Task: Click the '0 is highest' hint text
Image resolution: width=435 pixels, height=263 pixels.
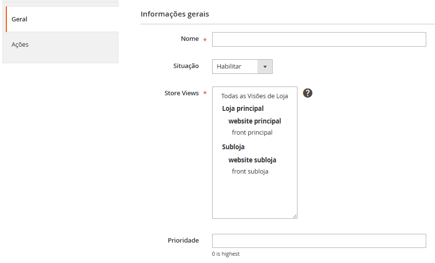Action: (226, 254)
